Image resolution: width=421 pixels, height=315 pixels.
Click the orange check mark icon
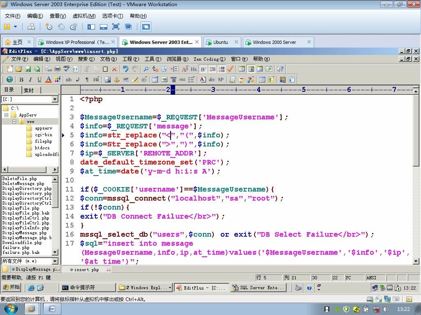[230, 69]
